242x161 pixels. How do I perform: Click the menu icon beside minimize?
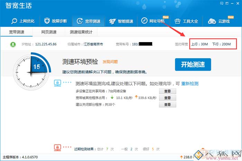coord(227,3)
